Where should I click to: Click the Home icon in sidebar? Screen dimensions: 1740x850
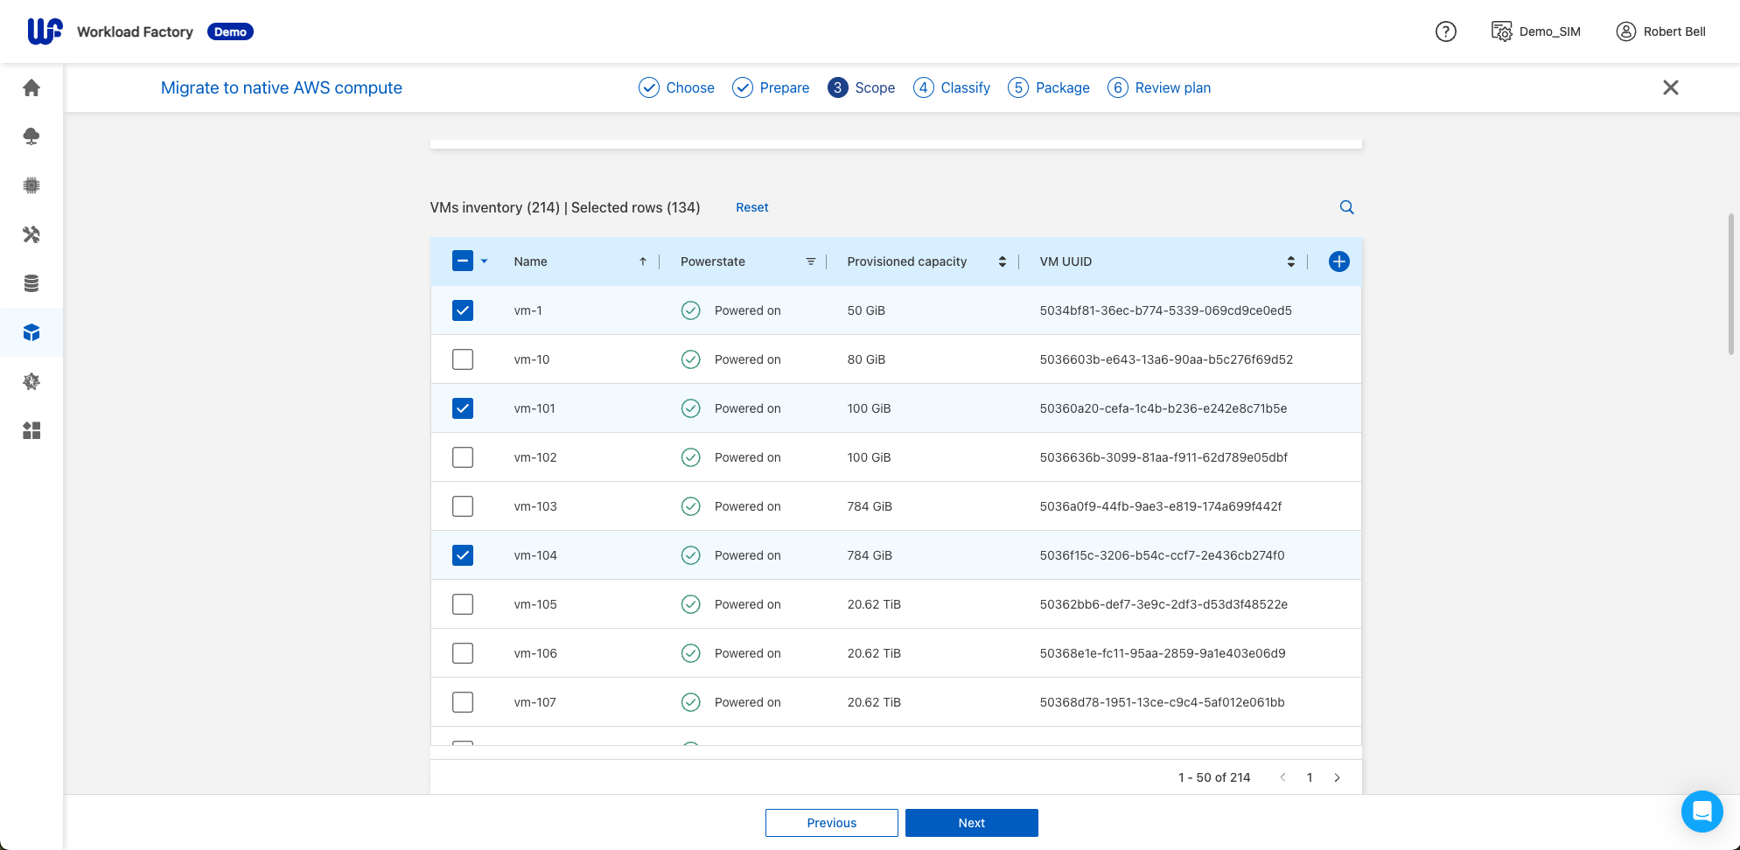(31, 87)
